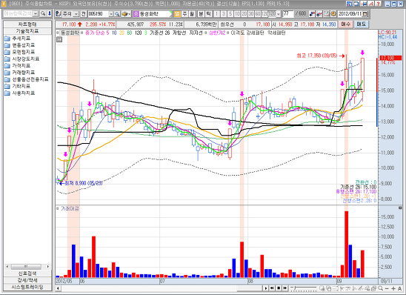Click the stop button in bottom controls

pyautogui.click(x=279, y=288)
